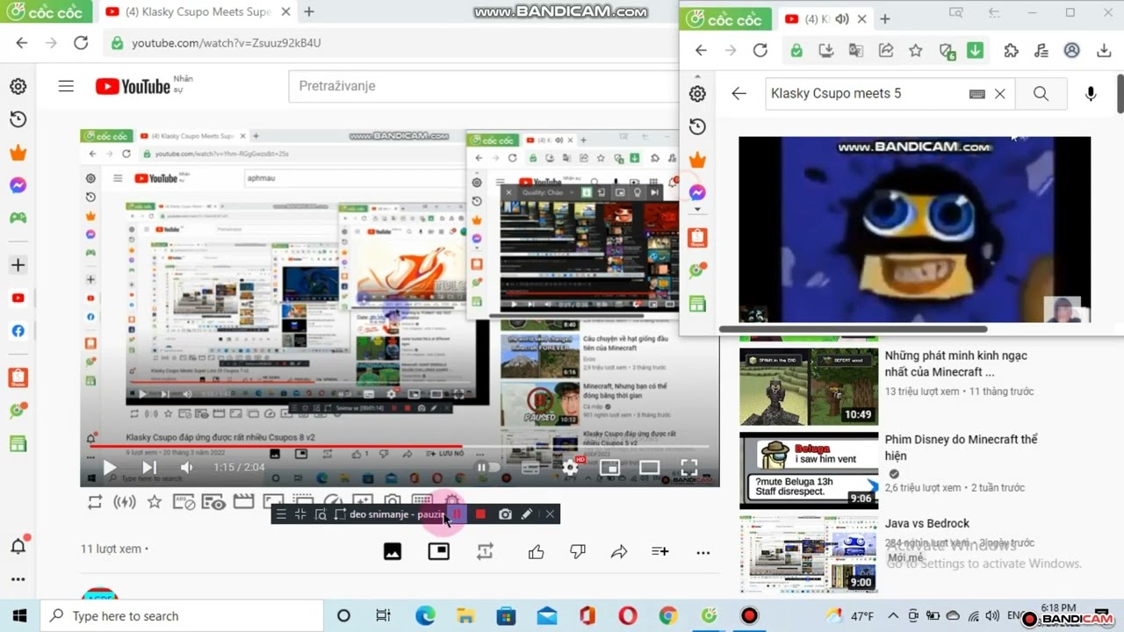The image size is (1124, 632).
Task: Switch player to theater mode
Action: 649,468
